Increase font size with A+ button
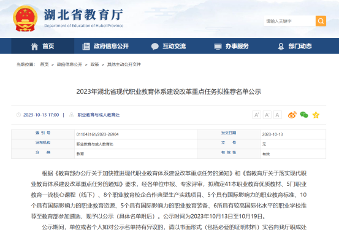The image size is (339, 232). click(x=257, y=115)
